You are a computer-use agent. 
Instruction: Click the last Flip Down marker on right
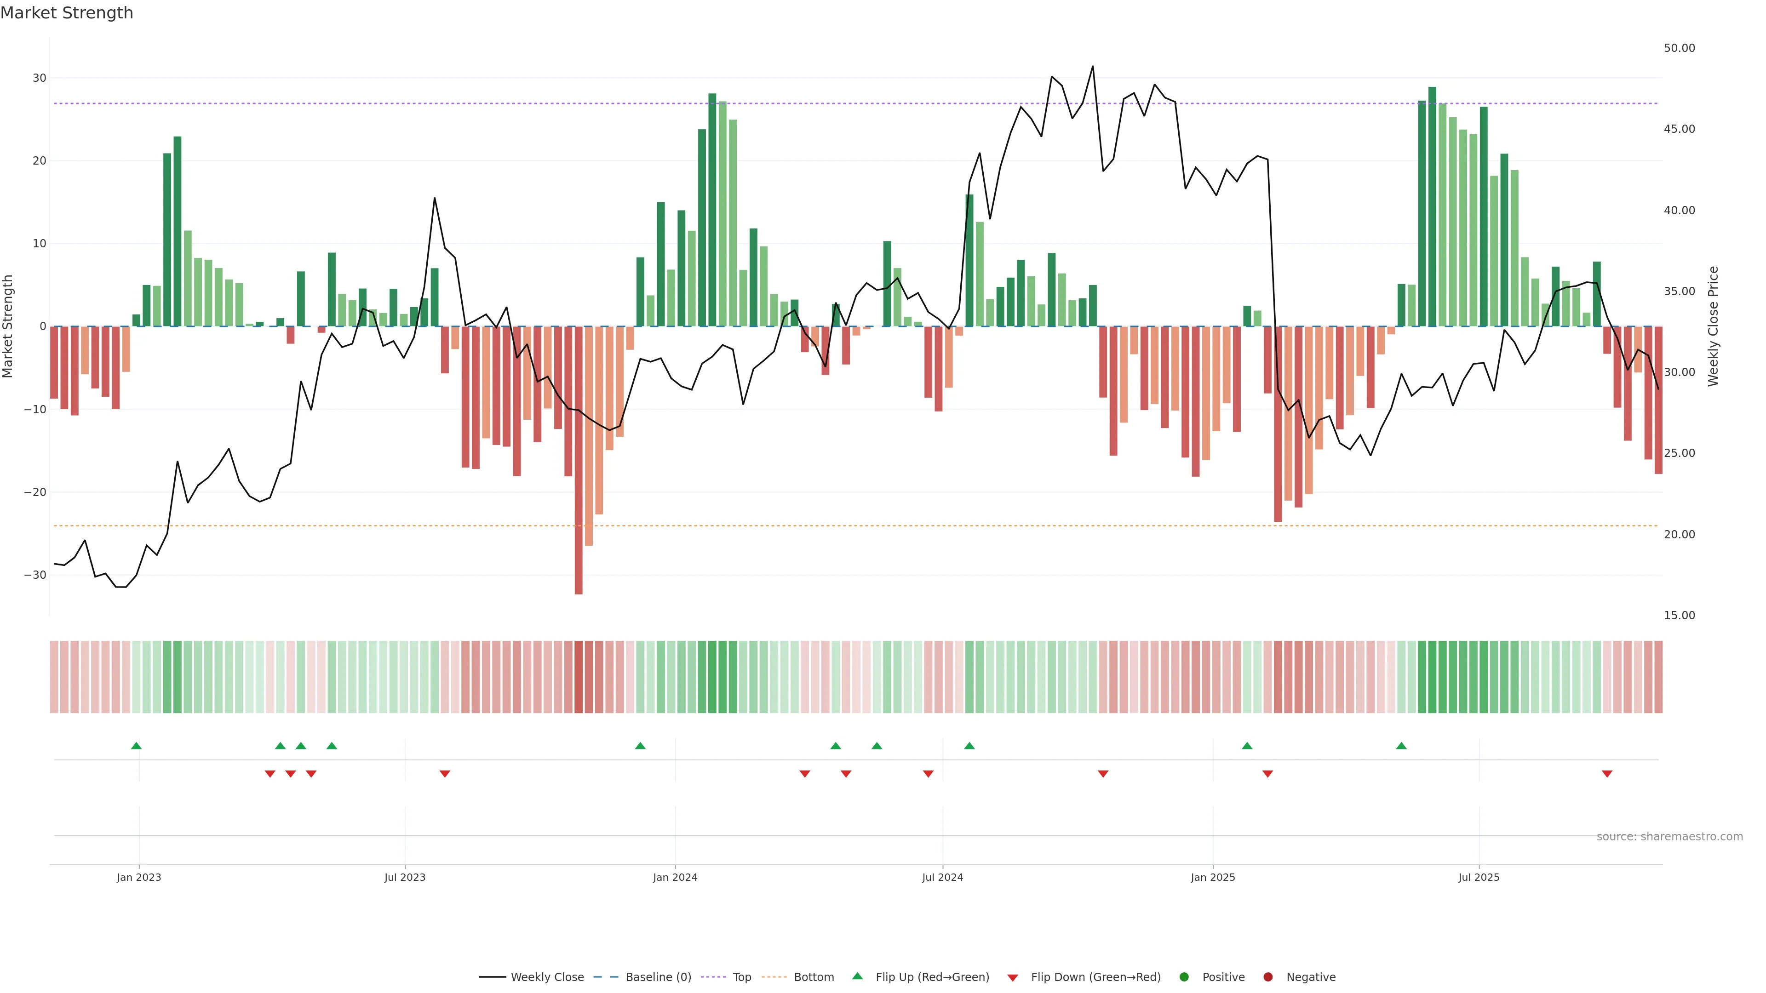pos(1607,774)
